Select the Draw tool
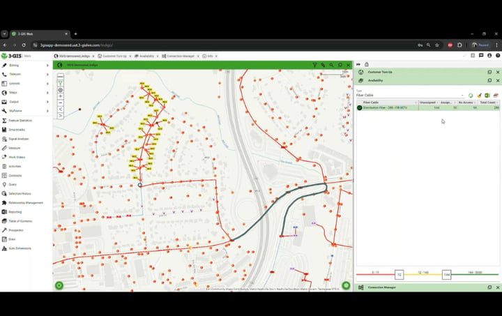 (x=12, y=239)
